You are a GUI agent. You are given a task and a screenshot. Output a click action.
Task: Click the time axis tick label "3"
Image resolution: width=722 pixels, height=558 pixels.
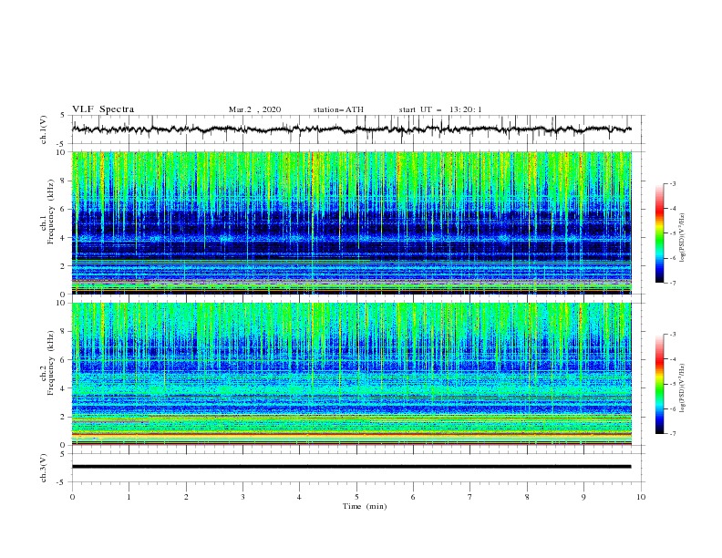(x=242, y=497)
